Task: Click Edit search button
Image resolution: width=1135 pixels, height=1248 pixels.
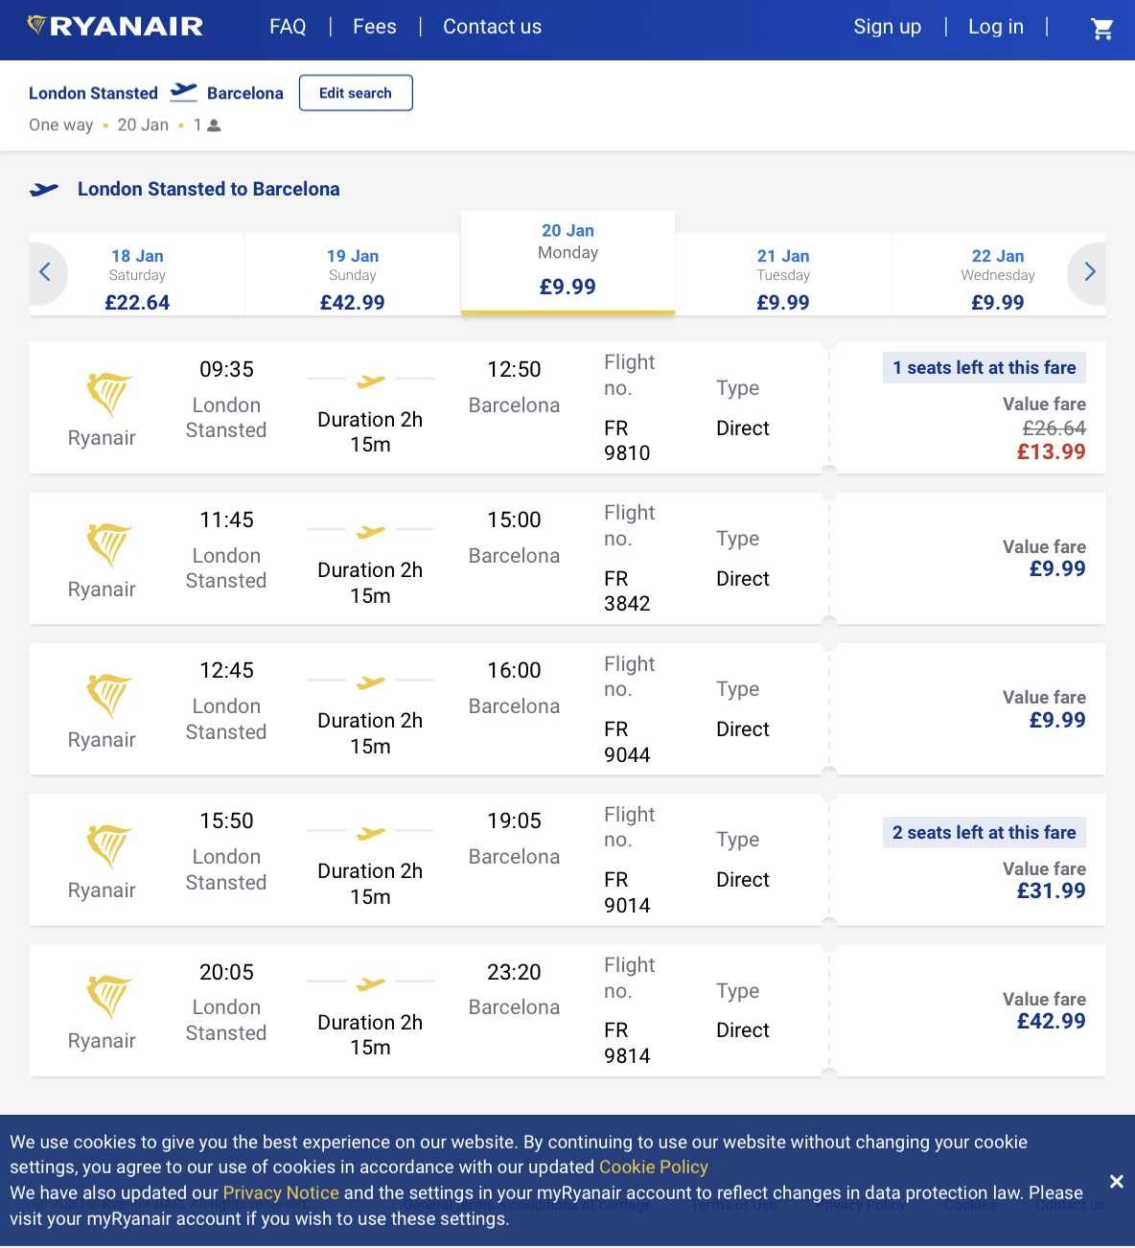Action: tap(356, 93)
